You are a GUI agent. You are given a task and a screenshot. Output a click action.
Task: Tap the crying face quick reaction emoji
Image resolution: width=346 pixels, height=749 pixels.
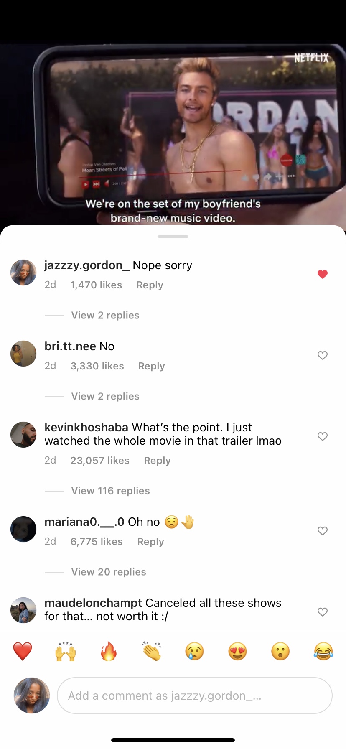pyautogui.click(x=194, y=651)
